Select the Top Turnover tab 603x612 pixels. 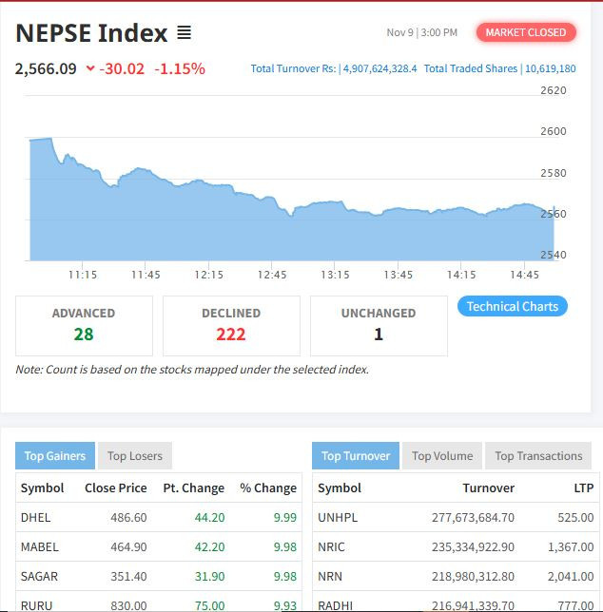click(356, 456)
